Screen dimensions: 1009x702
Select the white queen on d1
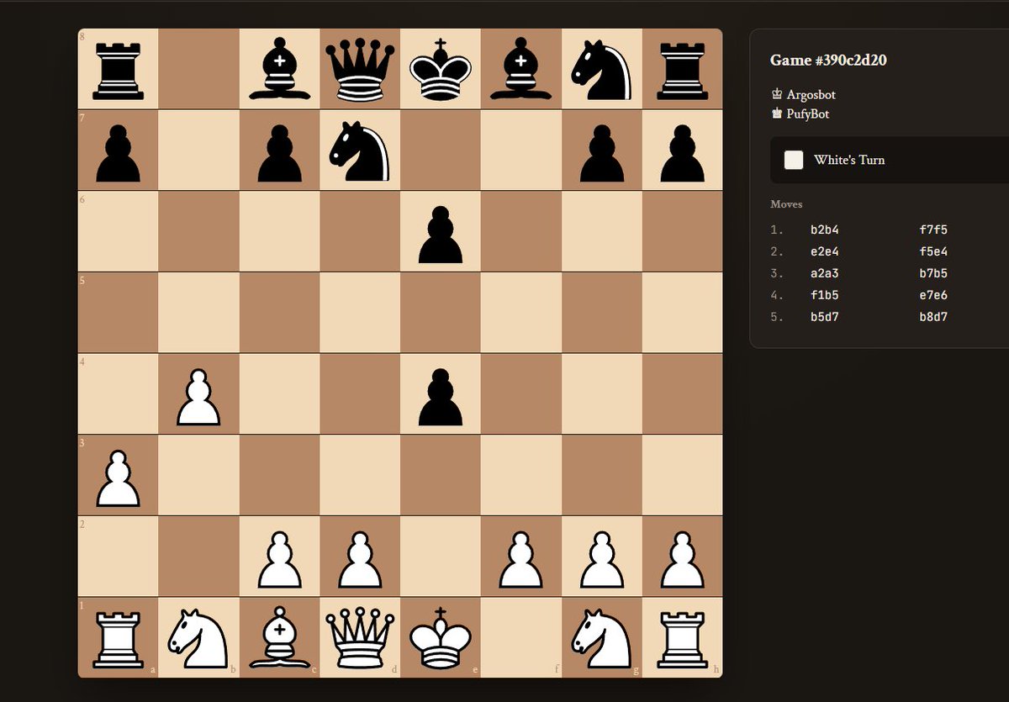(x=360, y=636)
